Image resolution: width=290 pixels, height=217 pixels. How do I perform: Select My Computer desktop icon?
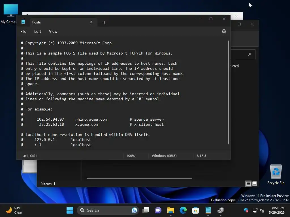pos(9,14)
